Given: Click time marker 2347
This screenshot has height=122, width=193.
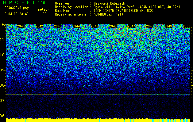Looking at the screenshot, I should [131, 26].
